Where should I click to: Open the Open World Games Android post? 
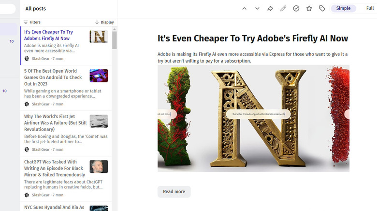53,77
